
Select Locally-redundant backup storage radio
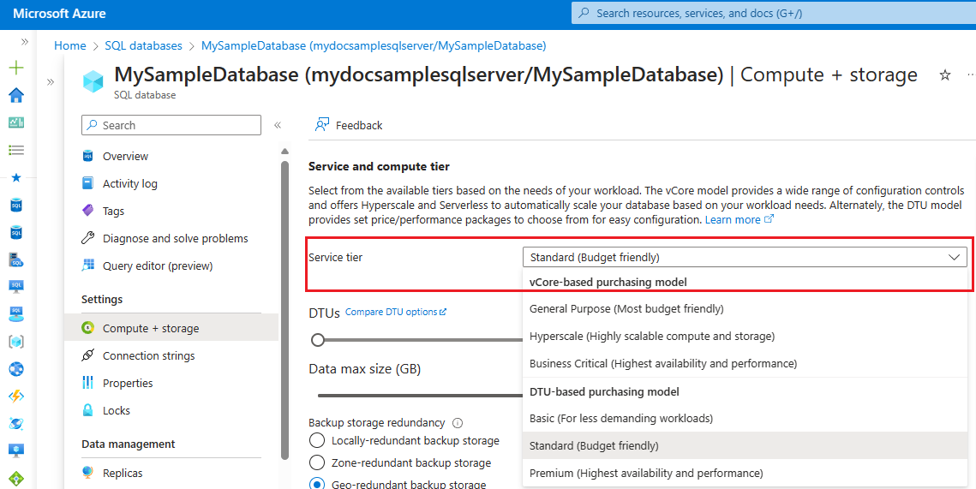point(317,440)
